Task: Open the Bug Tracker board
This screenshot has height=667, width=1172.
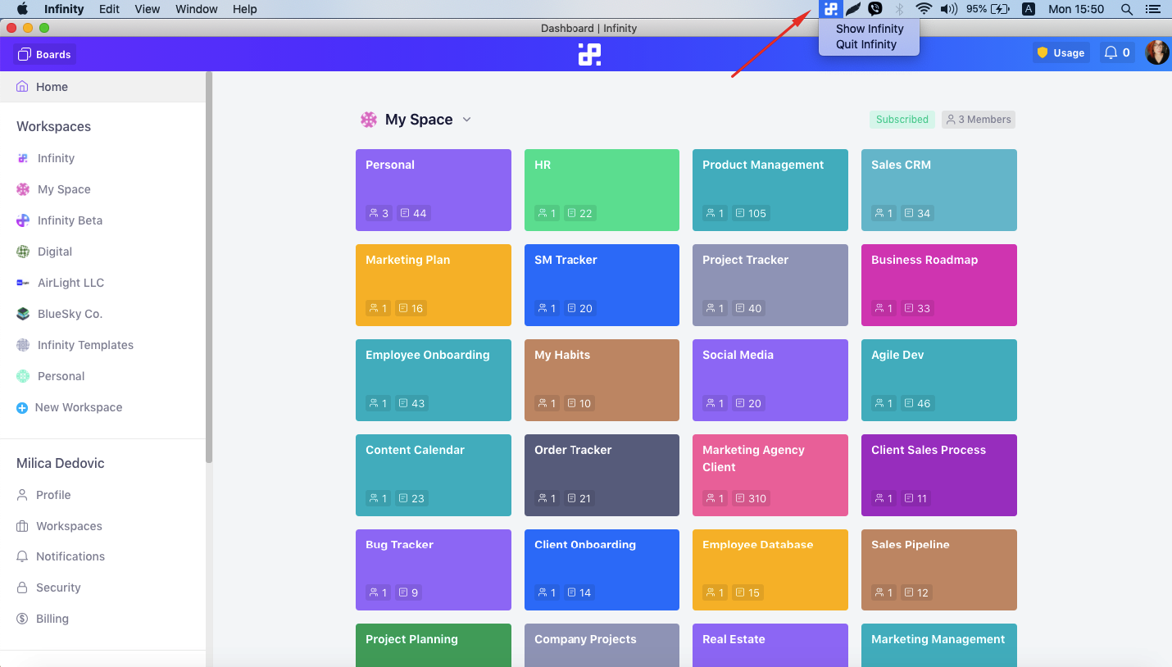Action: pos(434,570)
